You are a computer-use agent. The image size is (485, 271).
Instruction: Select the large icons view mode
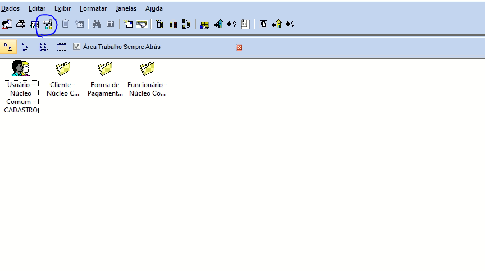(x=8, y=47)
